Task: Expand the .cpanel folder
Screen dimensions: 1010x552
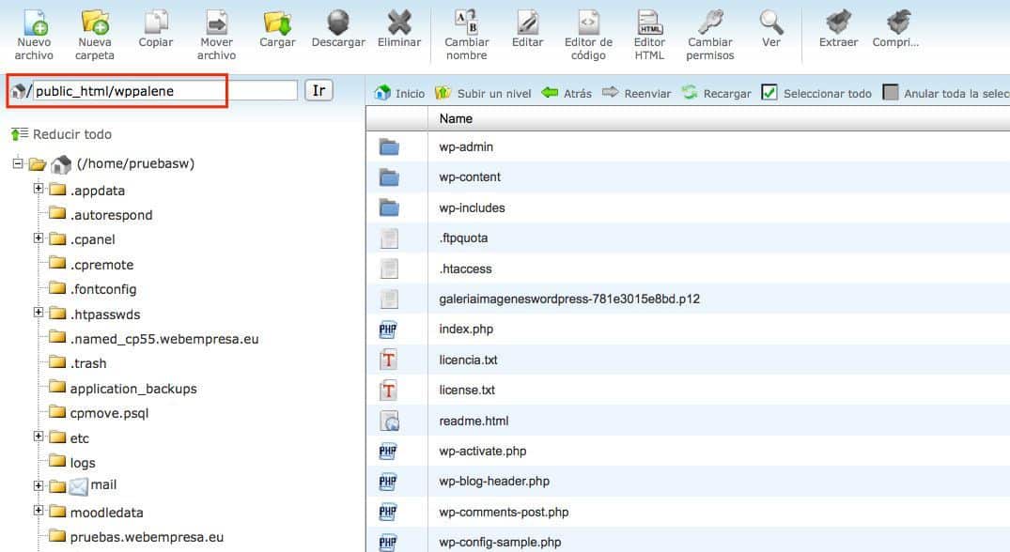Action: [x=39, y=238]
